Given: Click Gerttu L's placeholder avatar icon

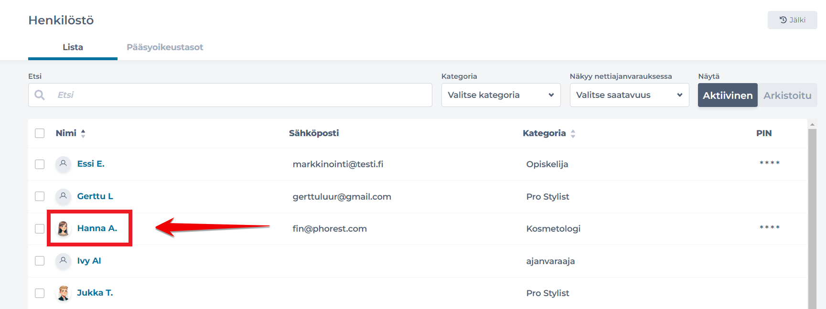Looking at the screenshot, I should 63,196.
